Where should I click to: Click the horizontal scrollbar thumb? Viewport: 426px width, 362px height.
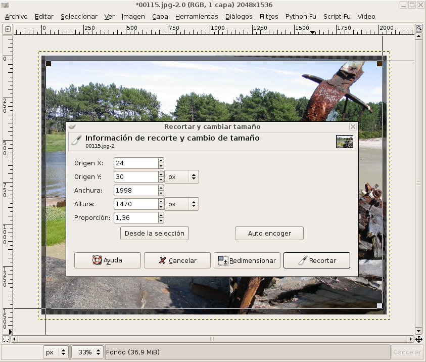[x=212, y=339]
